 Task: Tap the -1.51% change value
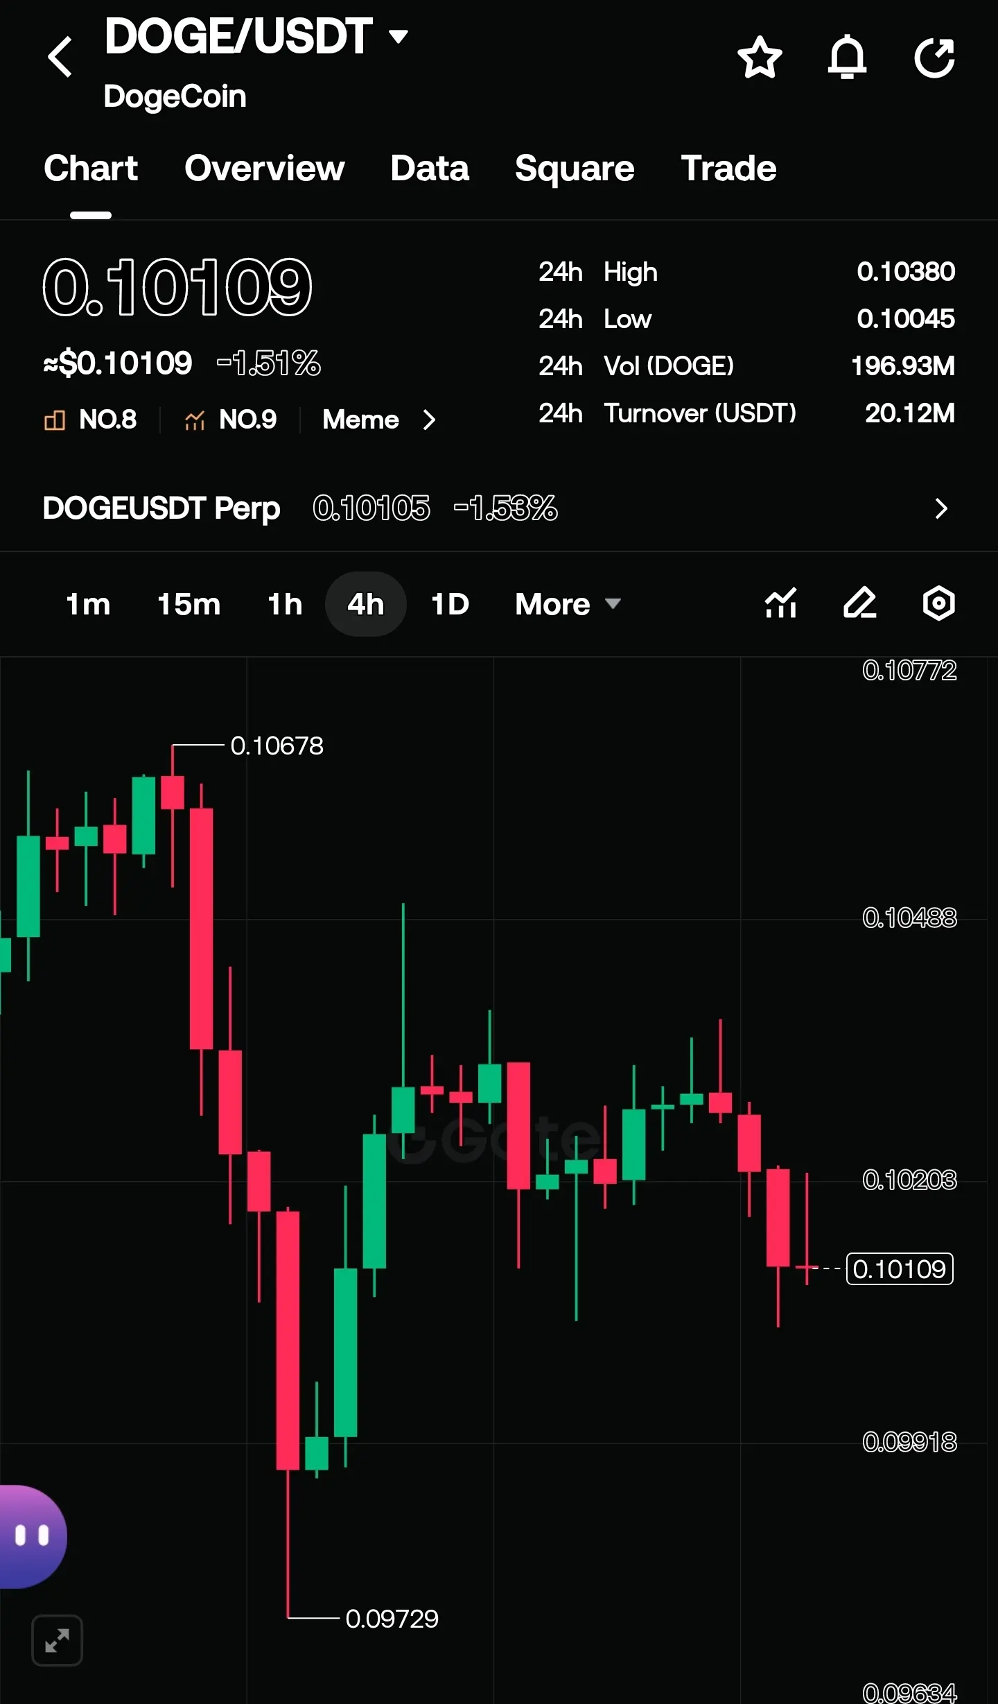tap(269, 363)
